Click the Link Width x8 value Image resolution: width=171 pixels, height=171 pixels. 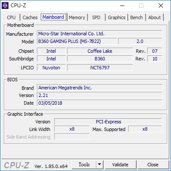[72, 129]
